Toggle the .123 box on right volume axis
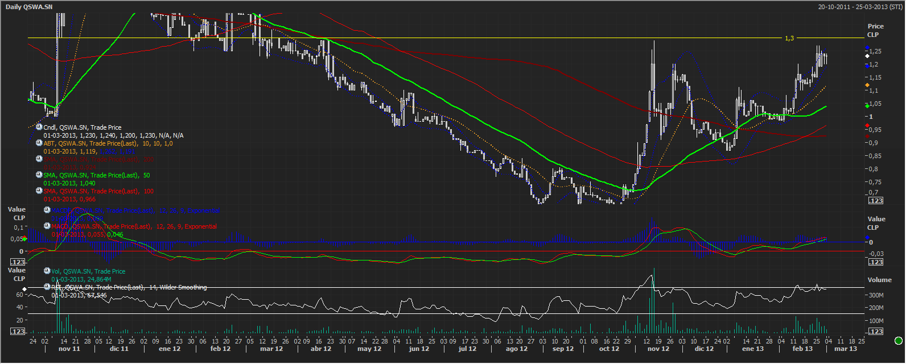 (x=875, y=332)
